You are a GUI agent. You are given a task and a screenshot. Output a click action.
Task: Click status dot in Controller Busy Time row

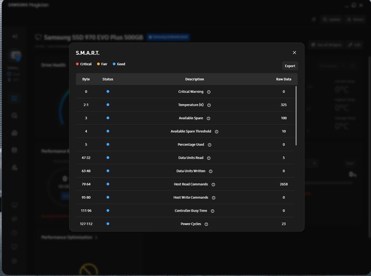tap(108, 210)
